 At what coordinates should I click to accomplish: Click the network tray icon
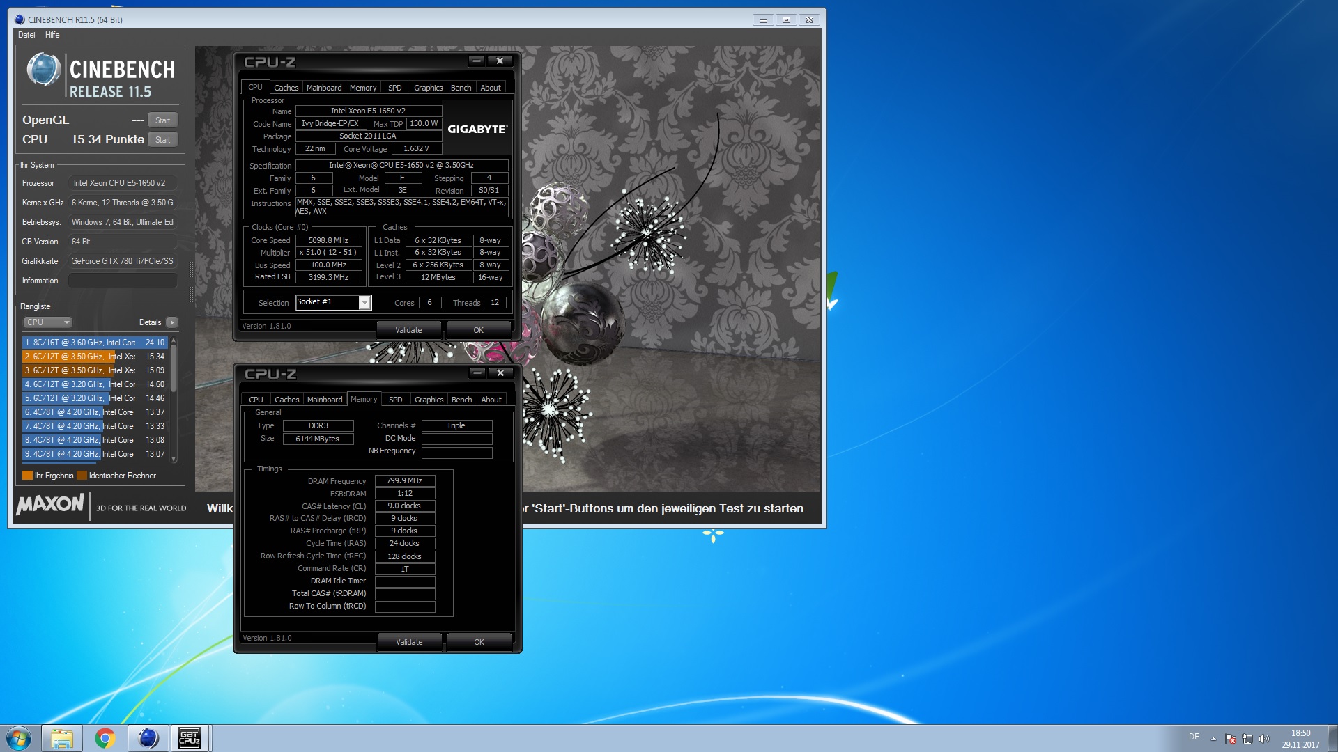coord(1247,739)
